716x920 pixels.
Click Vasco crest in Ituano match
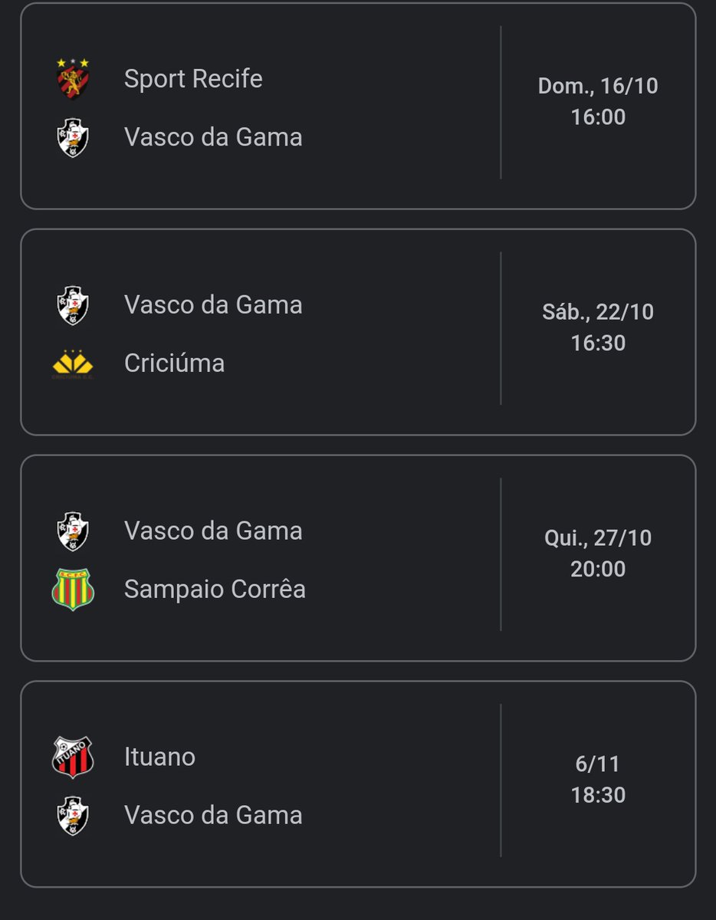73,816
